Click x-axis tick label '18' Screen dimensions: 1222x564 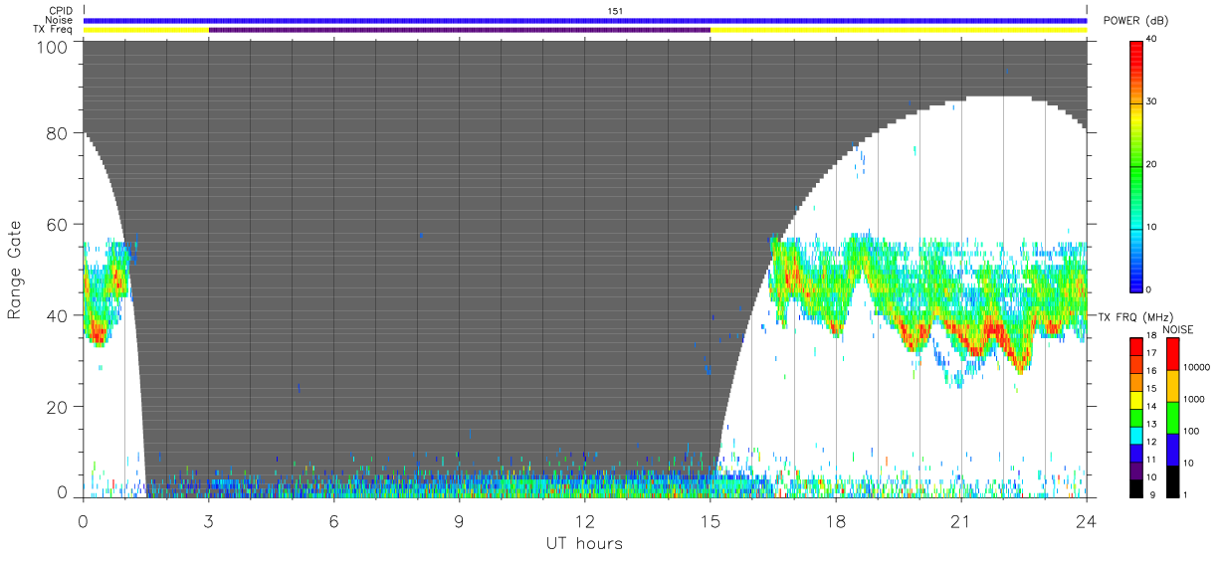pyautogui.click(x=836, y=520)
